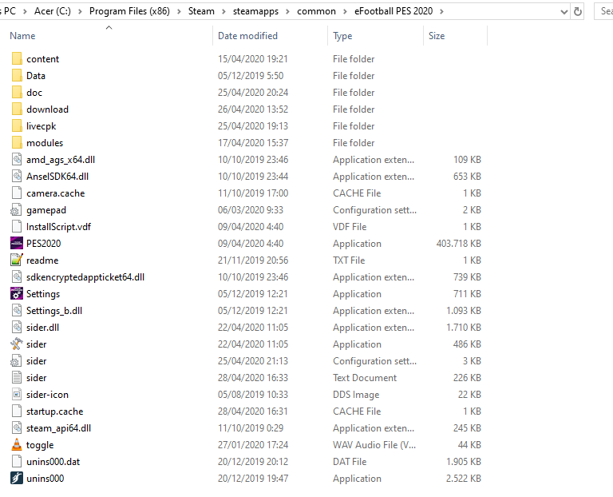This screenshot has width=613, height=497.
Task: Click the TXT File type cell
Action: click(349, 260)
